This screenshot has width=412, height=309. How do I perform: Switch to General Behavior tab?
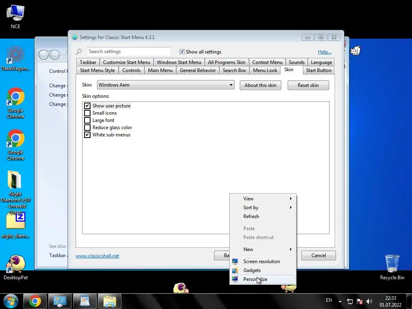pos(198,70)
